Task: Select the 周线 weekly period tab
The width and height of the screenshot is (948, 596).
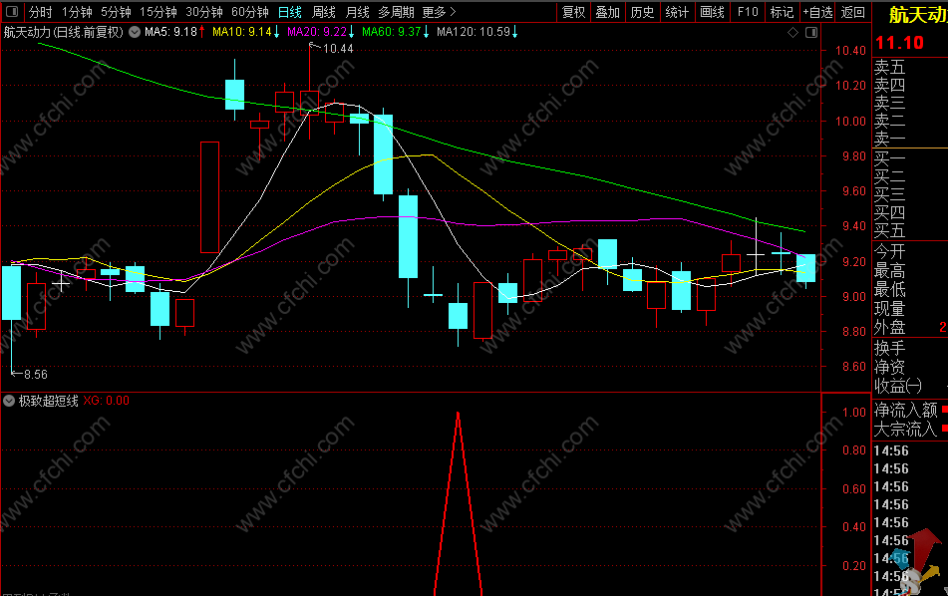Action: coord(324,12)
